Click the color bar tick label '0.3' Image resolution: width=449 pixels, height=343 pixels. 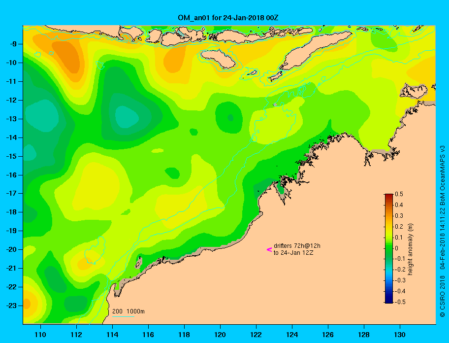tap(399, 216)
